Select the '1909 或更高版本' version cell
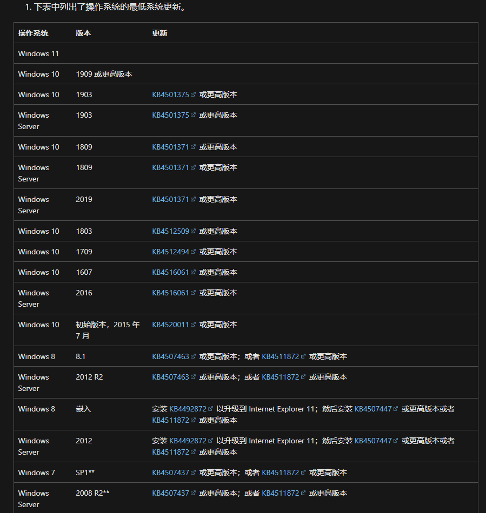Image resolution: width=486 pixels, height=513 pixels. (x=104, y=74)
